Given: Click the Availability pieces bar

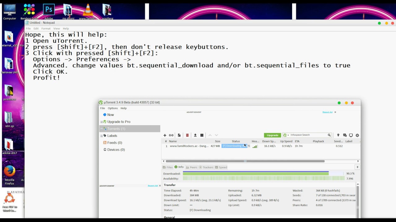Looking at the screenshot, I should click(263, 179).
